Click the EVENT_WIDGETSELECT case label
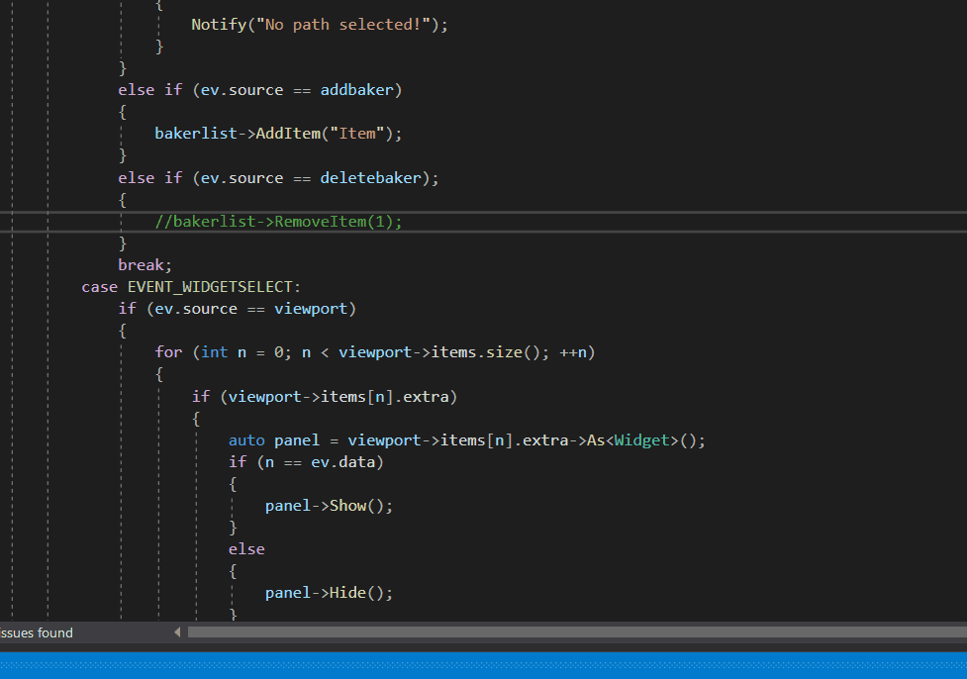The height and width of the screenshot is (679, 967). 213,287
